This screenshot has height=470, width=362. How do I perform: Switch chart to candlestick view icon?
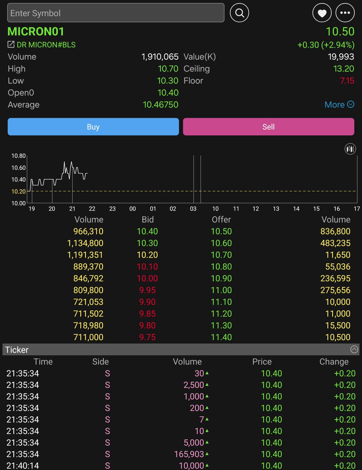[350, 149]
